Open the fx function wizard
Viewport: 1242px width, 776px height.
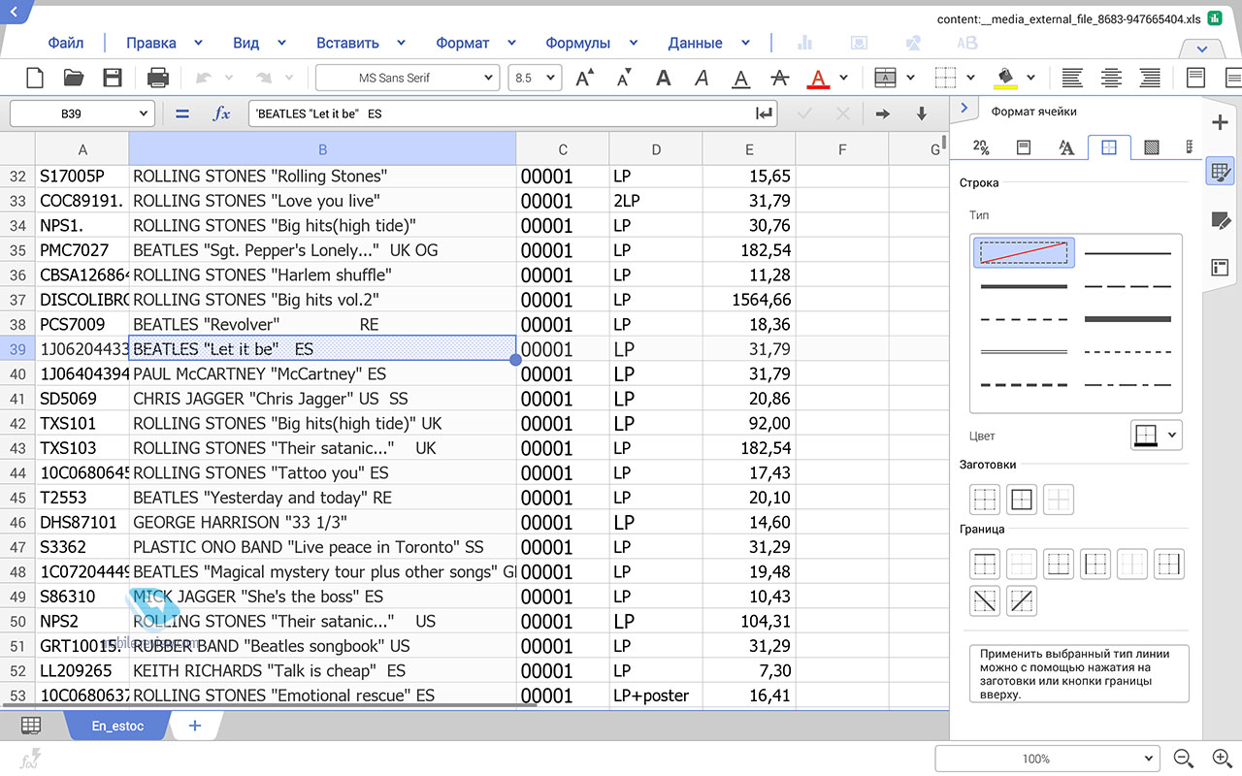coord(222,113)
